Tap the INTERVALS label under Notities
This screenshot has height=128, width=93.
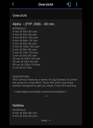pyautogui.click(x=19, y=110)
